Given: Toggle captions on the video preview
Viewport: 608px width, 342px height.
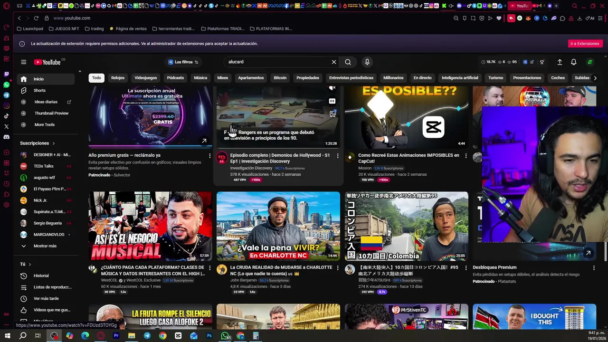Looking at the screenshot, I should click(332, 101).
